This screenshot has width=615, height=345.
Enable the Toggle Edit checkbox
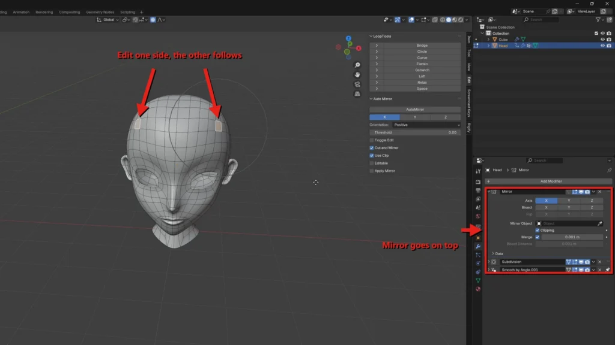(372, 140)
